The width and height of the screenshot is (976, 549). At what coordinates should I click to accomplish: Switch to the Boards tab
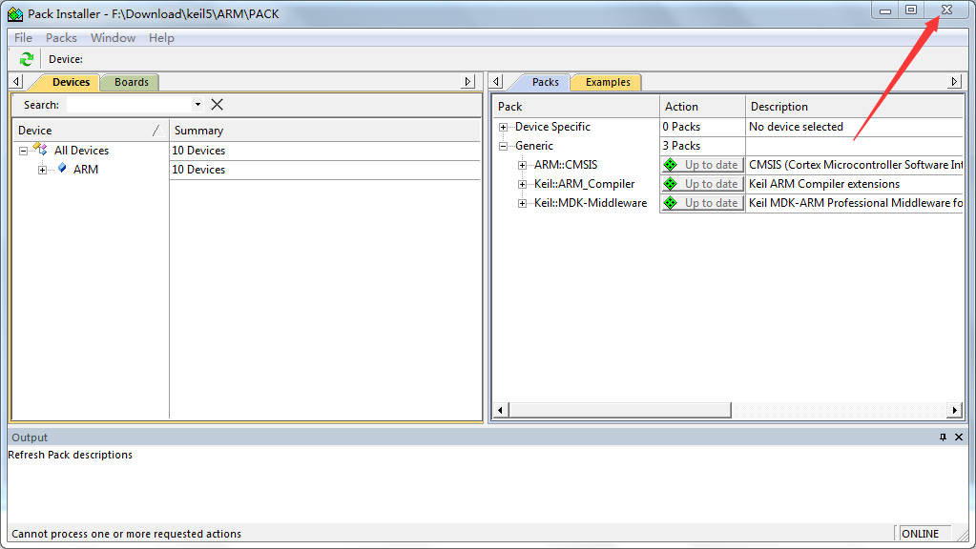132,82
